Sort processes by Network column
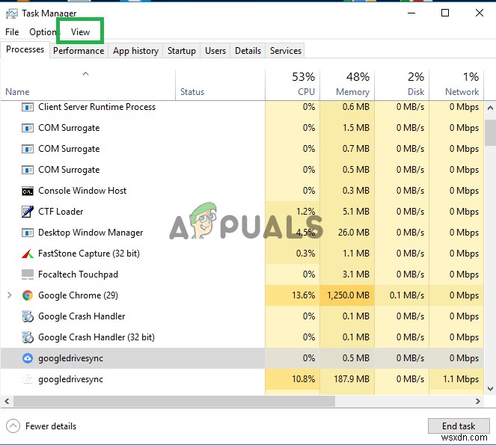 456,85
